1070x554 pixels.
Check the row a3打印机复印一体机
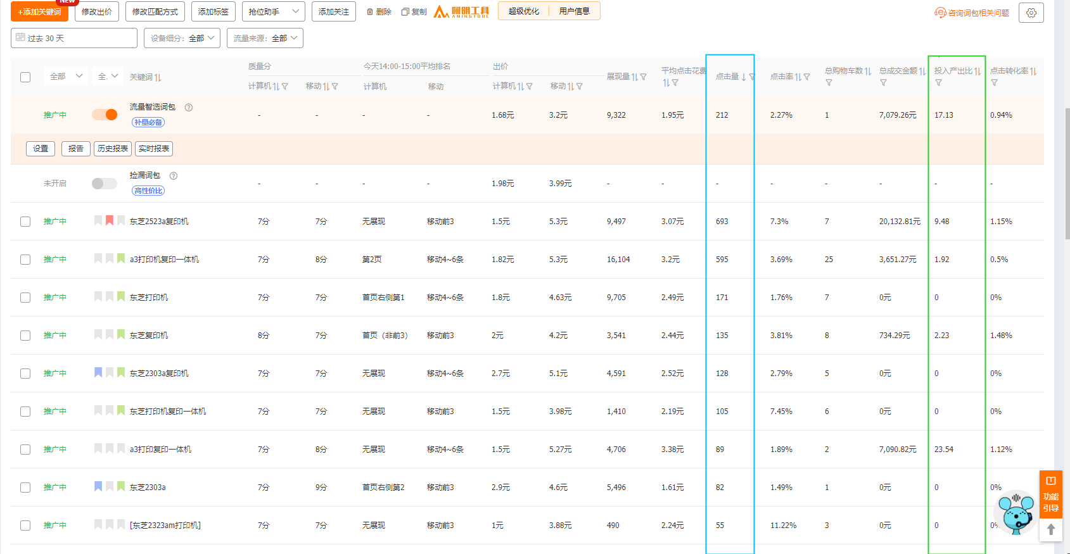click(25, 260)
